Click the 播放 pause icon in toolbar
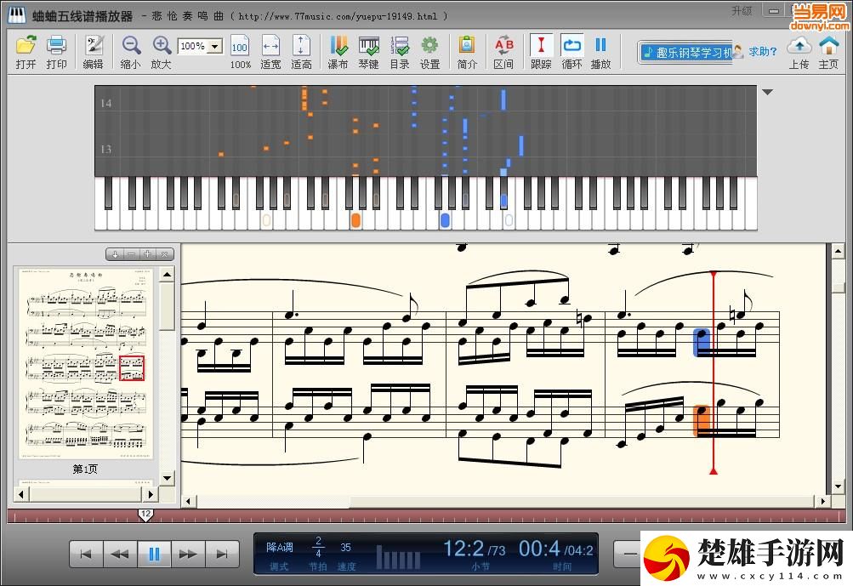 [601, 52]
